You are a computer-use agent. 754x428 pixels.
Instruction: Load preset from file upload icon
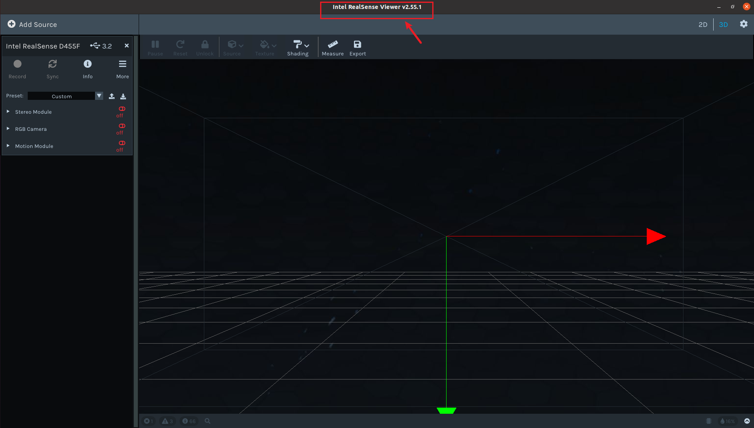112,96
